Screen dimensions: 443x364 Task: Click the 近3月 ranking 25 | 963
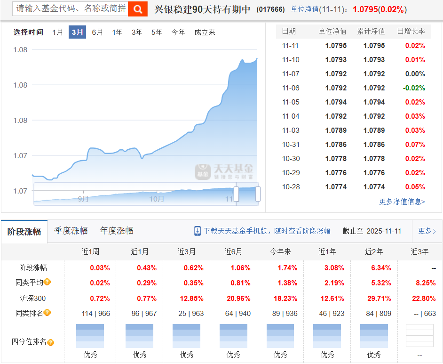[x=191, y=313]
